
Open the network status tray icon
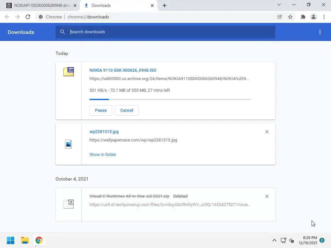(283, 240)
